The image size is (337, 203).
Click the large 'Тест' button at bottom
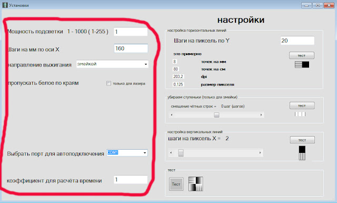click(176, 184)
